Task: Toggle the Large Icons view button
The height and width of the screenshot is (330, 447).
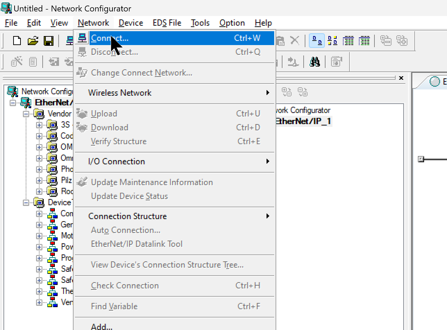Action: [317, 41]
